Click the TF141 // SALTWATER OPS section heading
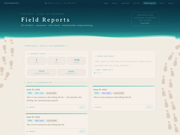This screenshot has height=135, width=180. [x=40, y=83]
